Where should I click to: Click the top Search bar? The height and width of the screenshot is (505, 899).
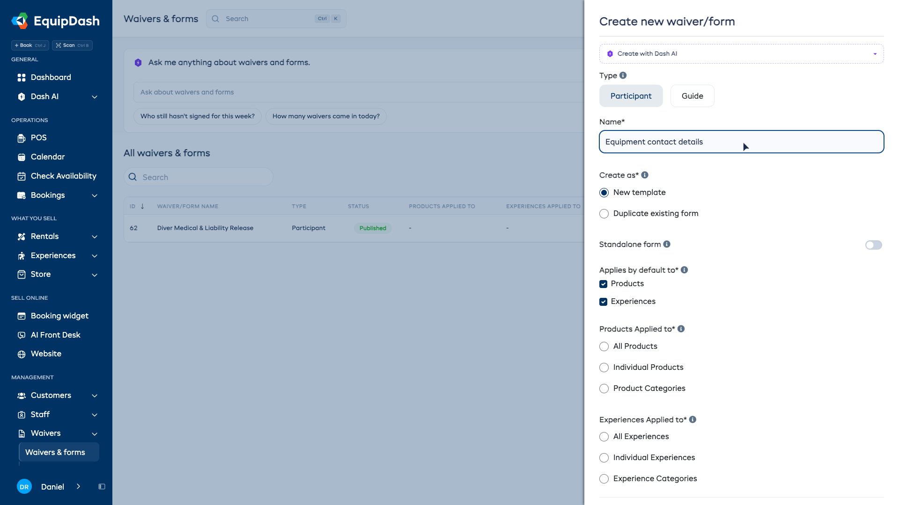pyautogui.click(x=276, y=19)
